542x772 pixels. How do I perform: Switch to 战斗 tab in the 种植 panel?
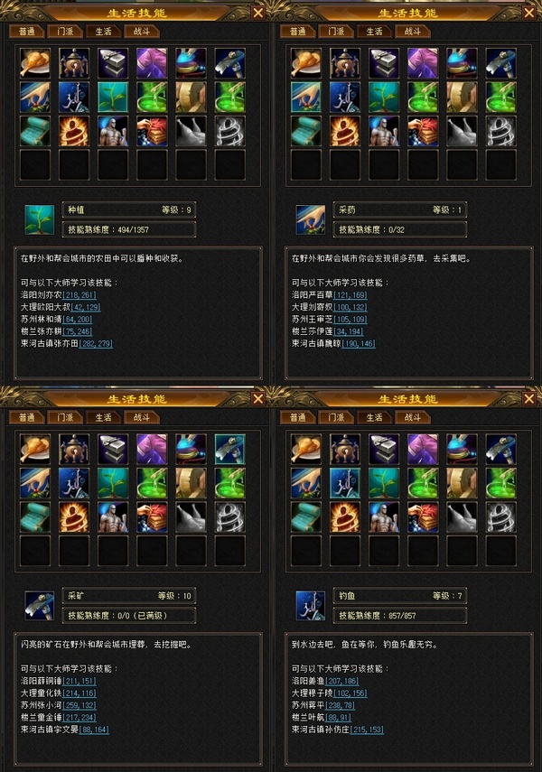point(142,32)
